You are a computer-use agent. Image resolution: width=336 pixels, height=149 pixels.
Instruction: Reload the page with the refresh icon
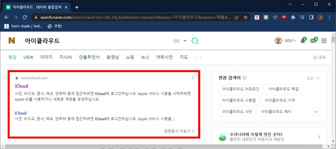(x=25, y=17)
